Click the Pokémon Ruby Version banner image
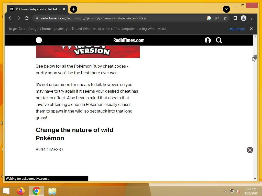The height and width of the screenshot is (196, 262). [x=88, y=52]
